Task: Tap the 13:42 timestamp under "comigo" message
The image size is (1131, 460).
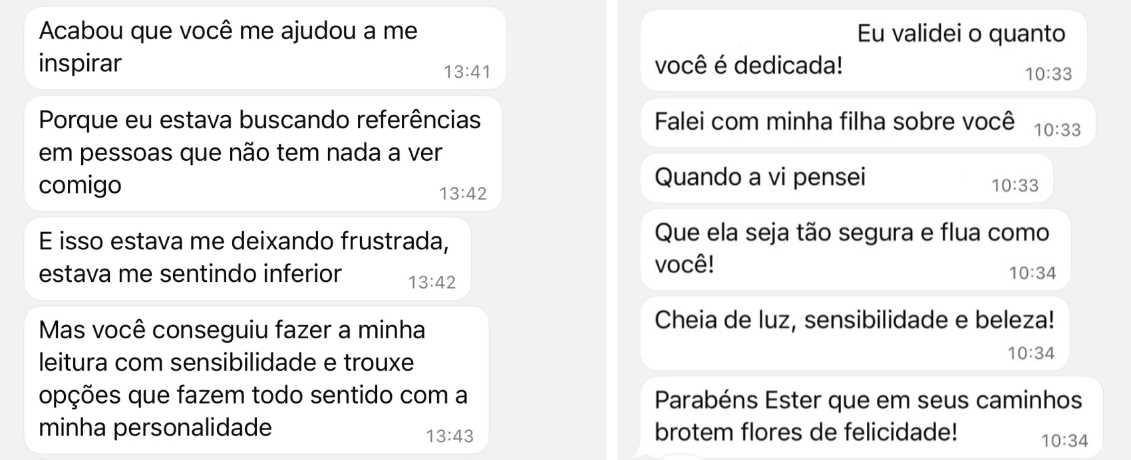Action: [463, 193]
